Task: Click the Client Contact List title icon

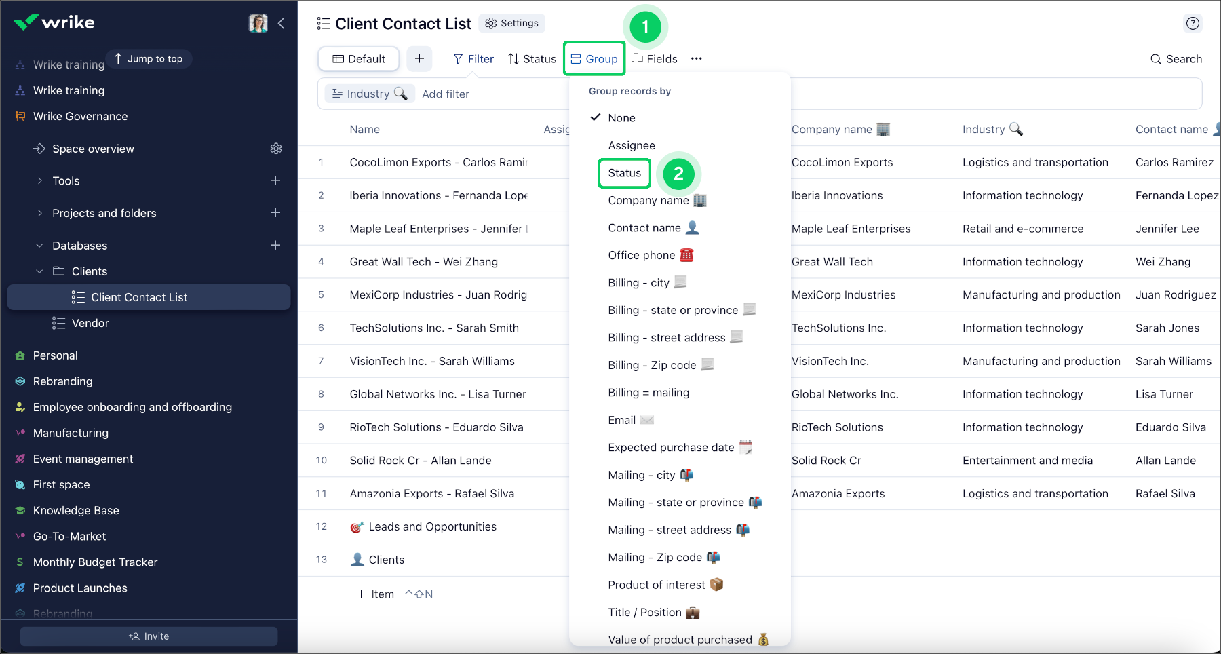Action: (x=324, y=24)
